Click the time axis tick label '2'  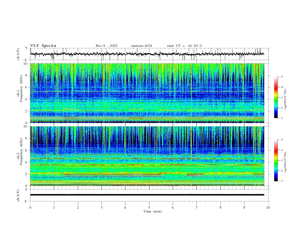point(78,207)
